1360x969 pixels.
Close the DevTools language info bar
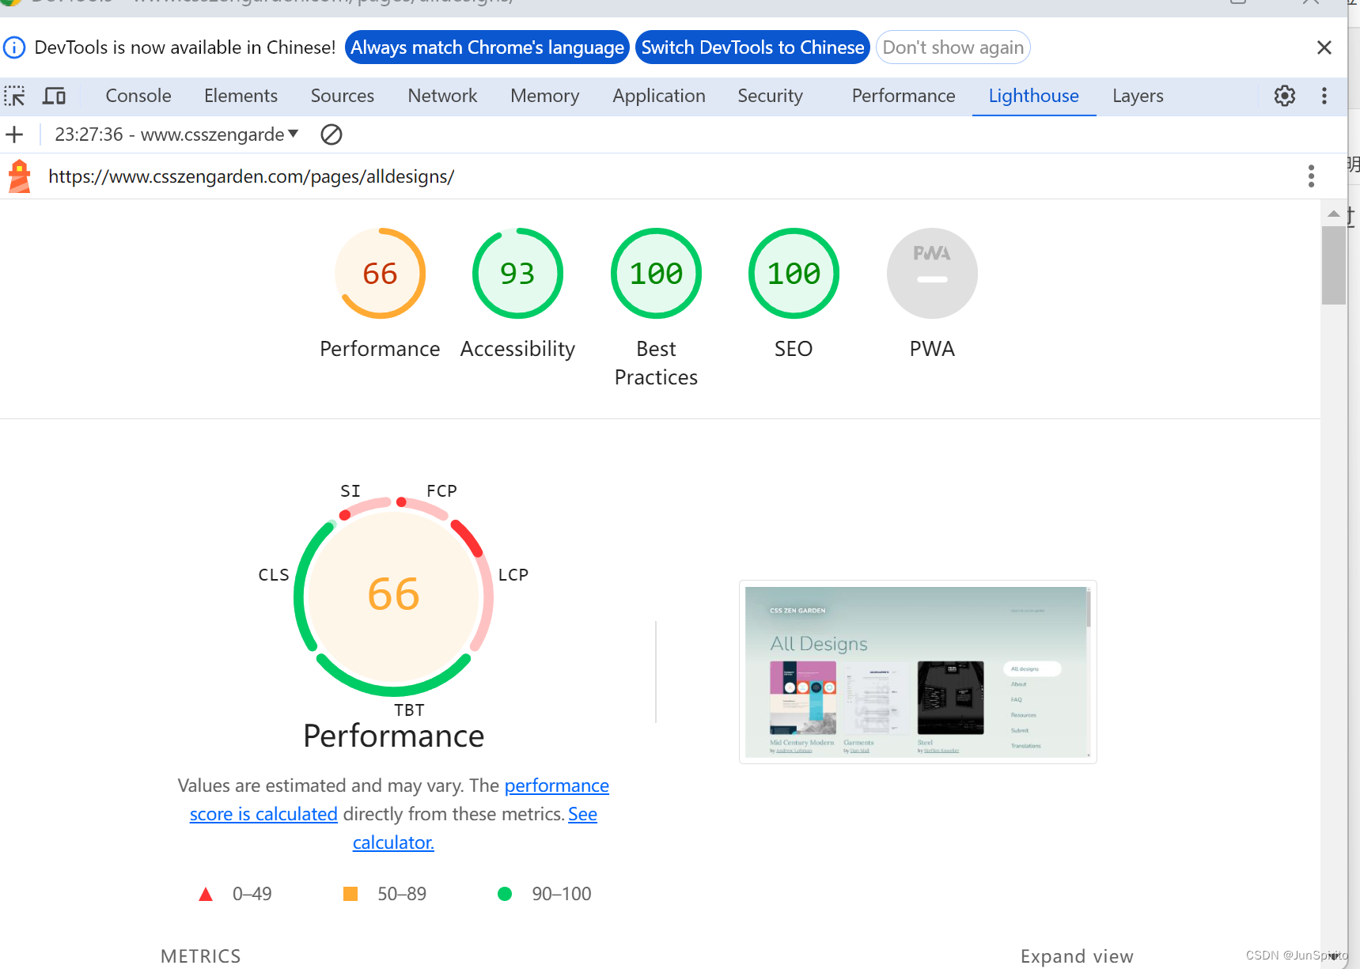point(1324,47)
